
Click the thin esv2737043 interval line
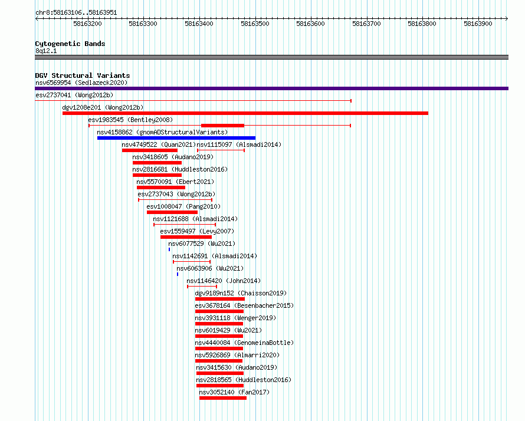point(175,200)
